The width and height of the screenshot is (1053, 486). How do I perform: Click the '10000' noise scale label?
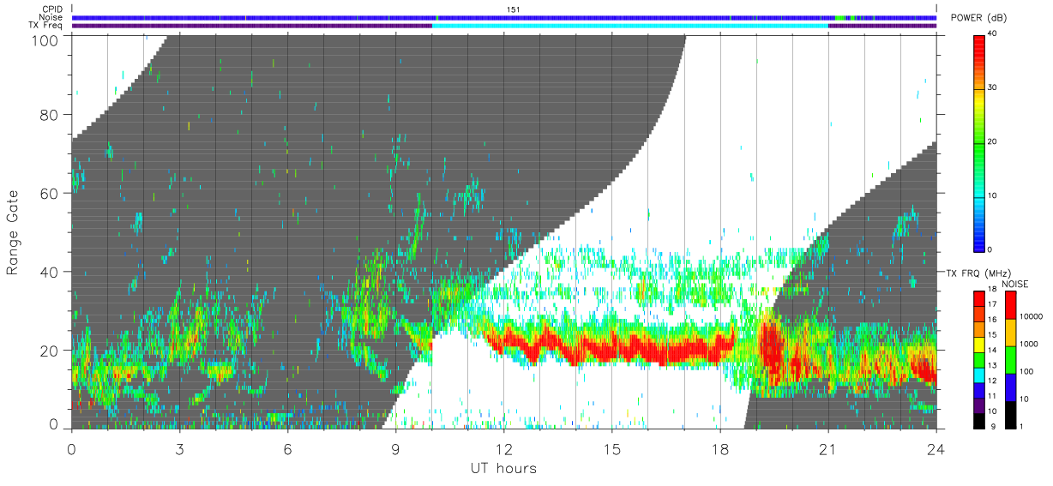click(x=1031, y=316)
